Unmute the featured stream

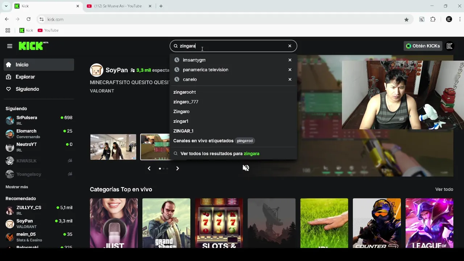[246, 168]
